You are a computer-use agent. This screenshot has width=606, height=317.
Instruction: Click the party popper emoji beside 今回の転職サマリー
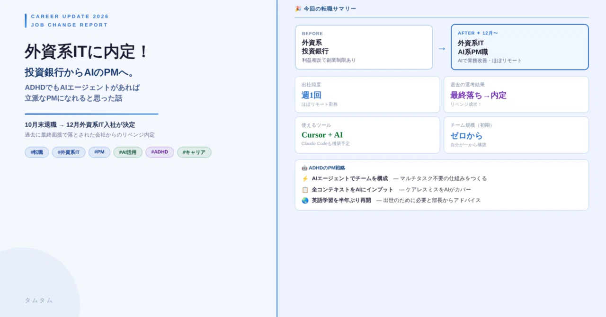click(x=298, y=9)
